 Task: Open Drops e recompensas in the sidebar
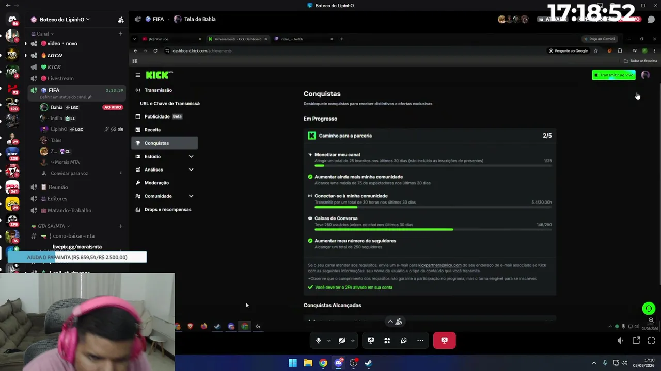click(x=164, y=210)
